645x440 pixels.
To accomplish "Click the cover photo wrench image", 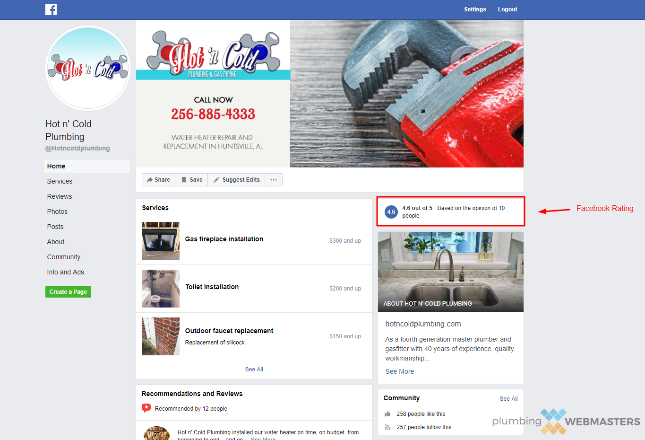I will click(x=407, y=94).
